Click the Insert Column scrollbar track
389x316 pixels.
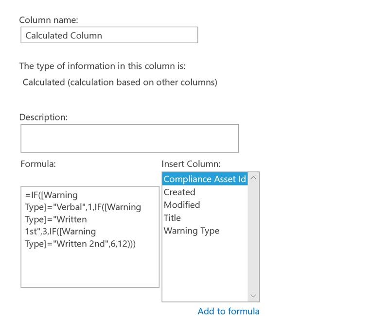[x=253, y=237]
